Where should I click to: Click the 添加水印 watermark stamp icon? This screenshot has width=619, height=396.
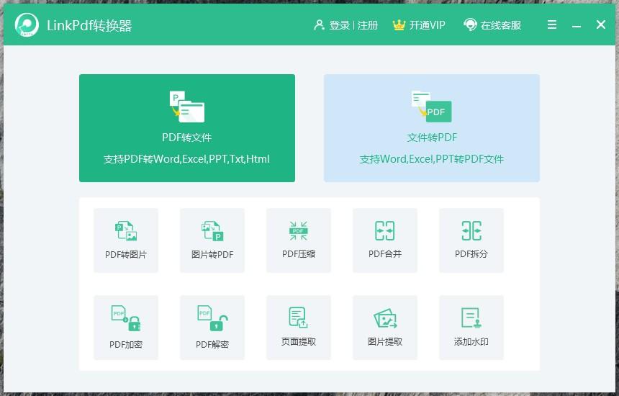coord(471,318)
